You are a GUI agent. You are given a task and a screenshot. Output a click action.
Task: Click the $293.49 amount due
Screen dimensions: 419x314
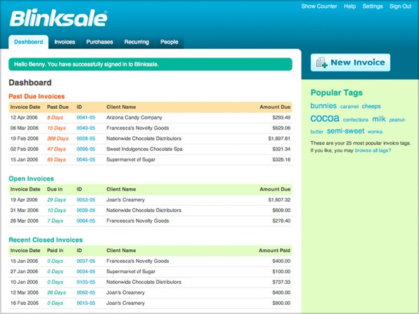(x=281, y=117)
